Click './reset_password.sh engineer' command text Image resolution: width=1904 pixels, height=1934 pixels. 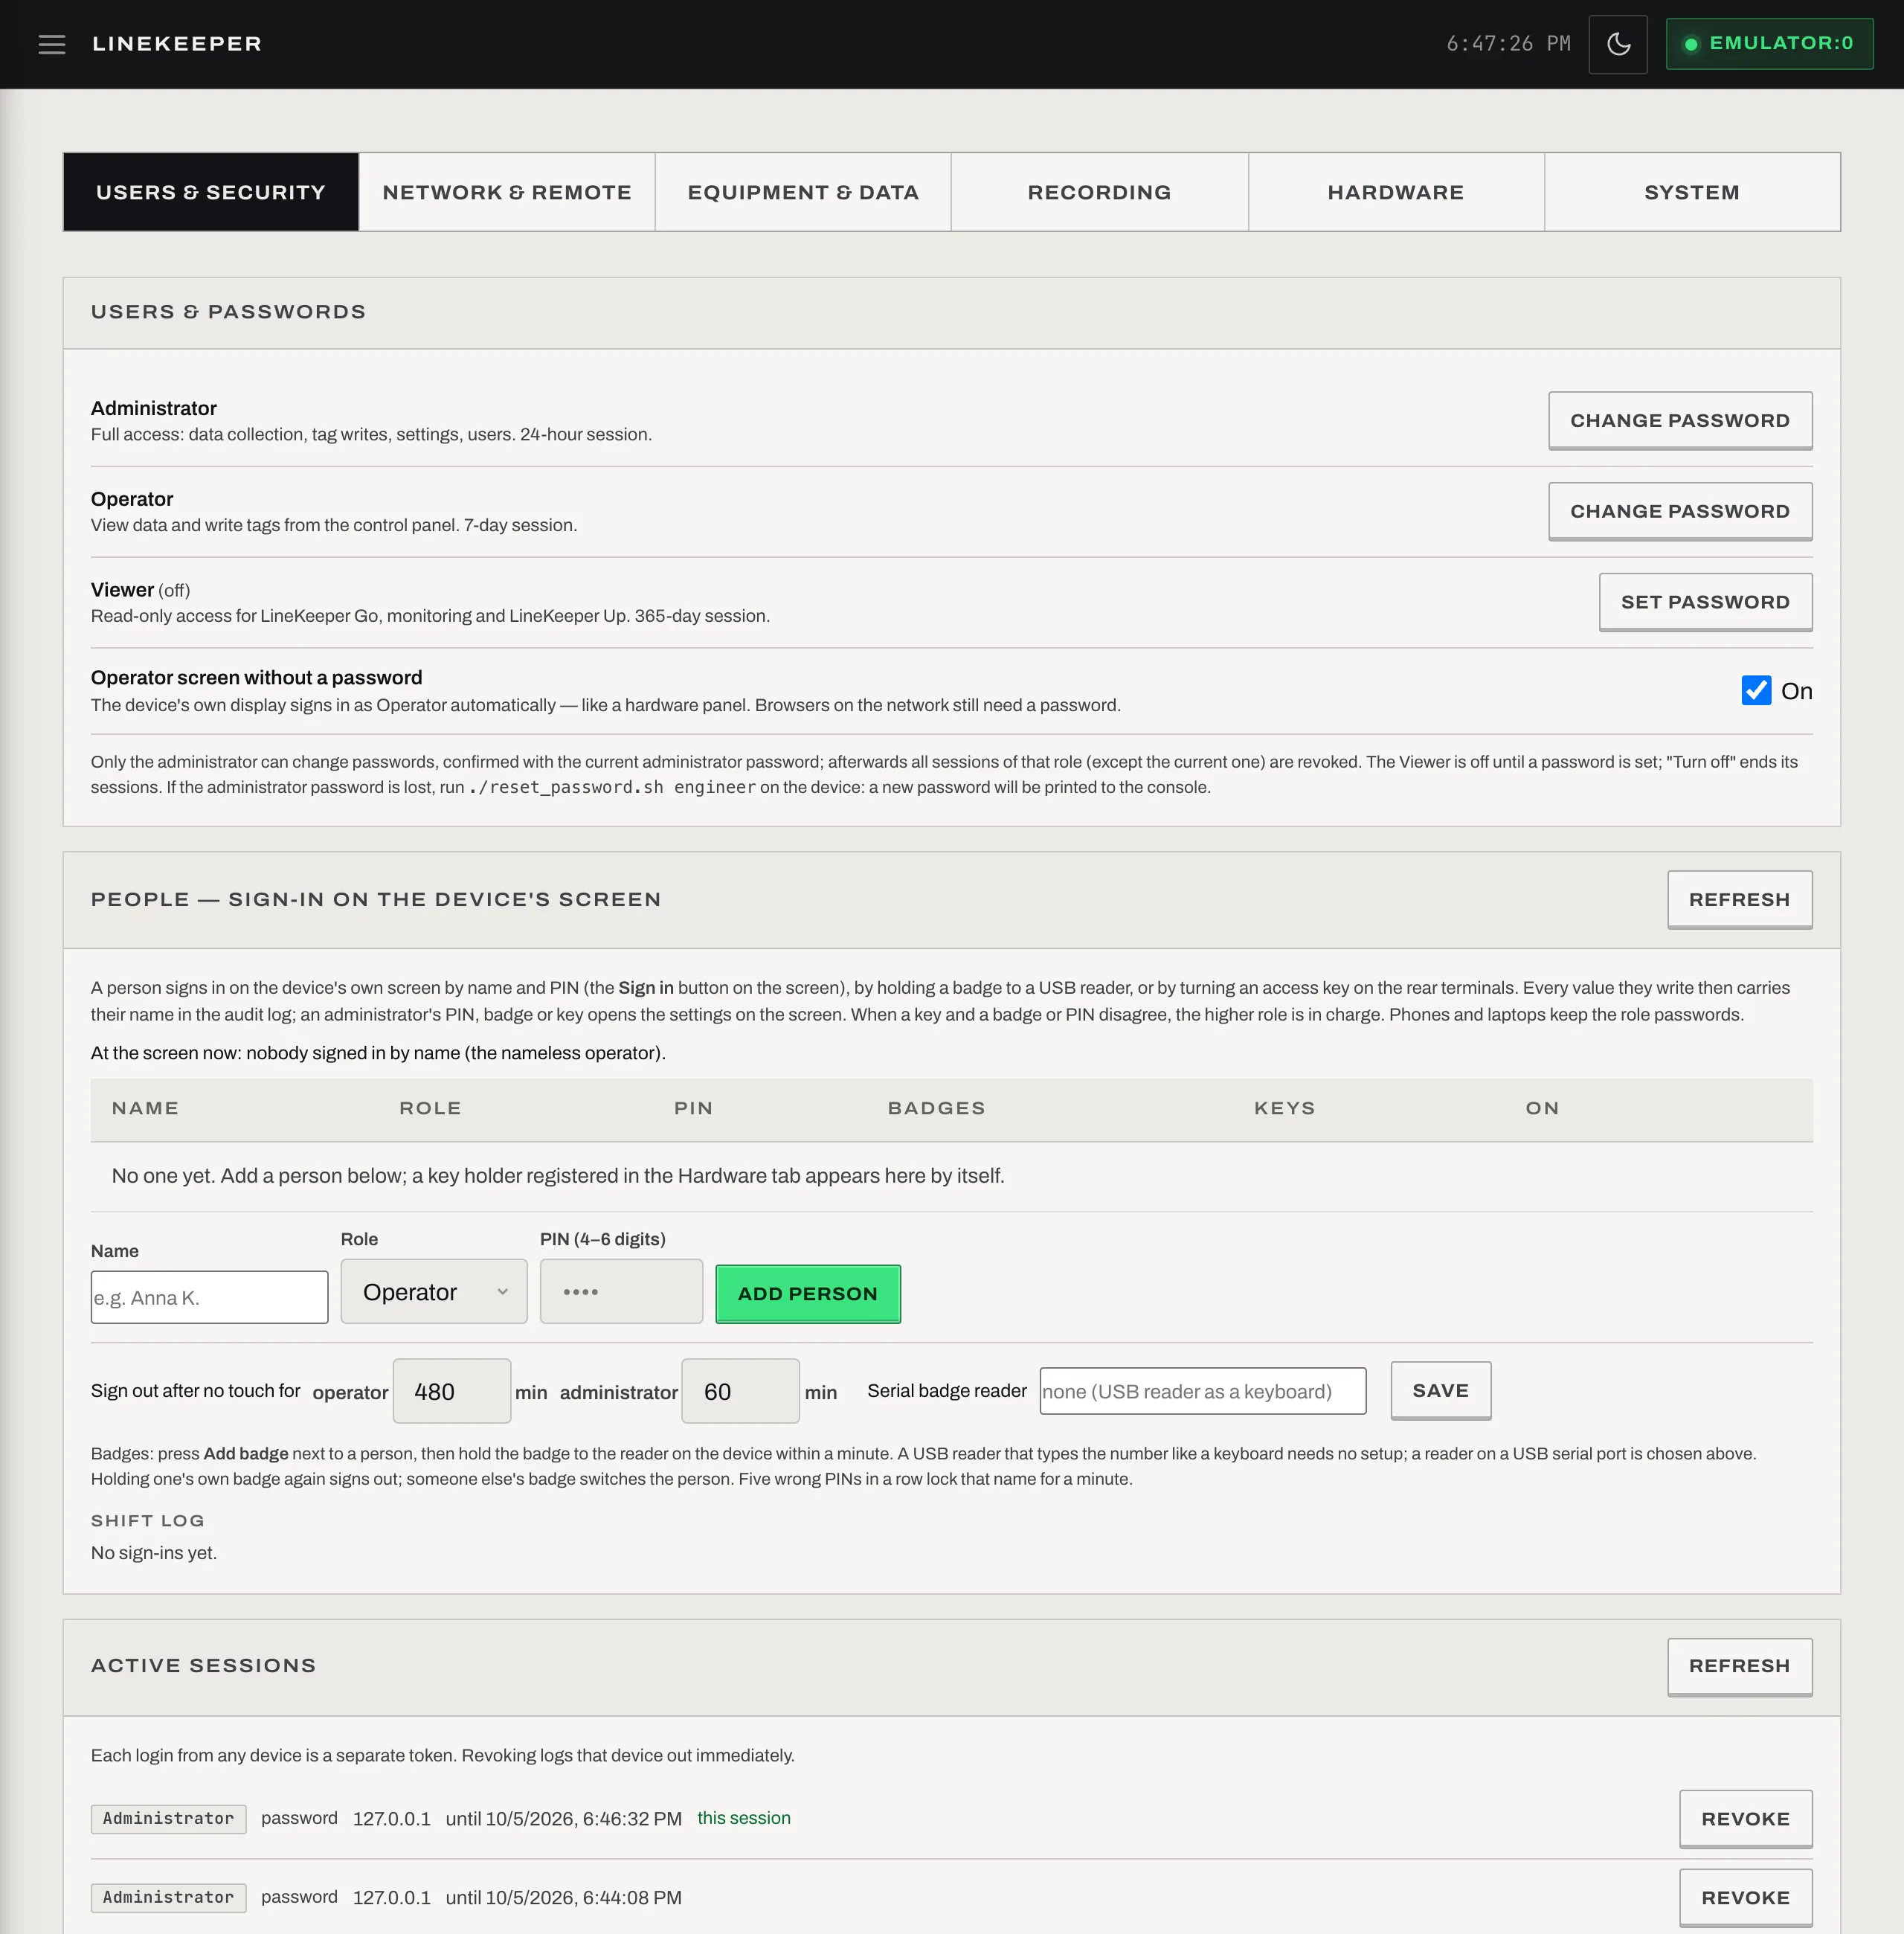click(612, 788)
